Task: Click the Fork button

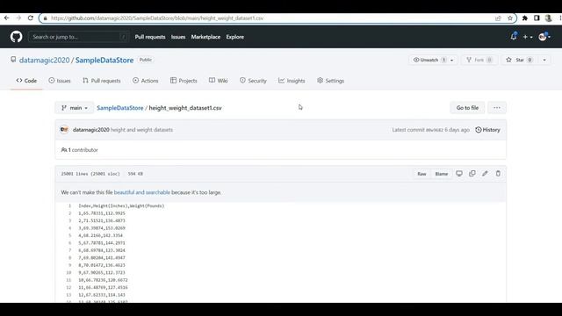Action: click(479, 60)
